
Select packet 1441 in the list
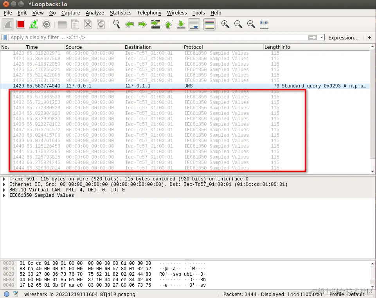(185, 152)
